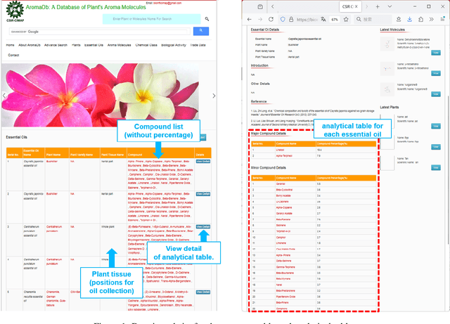
Task: Close the CSR browser tab
Action: (x=356, y=6)
